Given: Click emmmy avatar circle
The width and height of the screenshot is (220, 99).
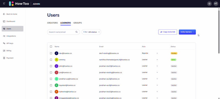Looking at the screenshot, I should (x=56, y=60).
